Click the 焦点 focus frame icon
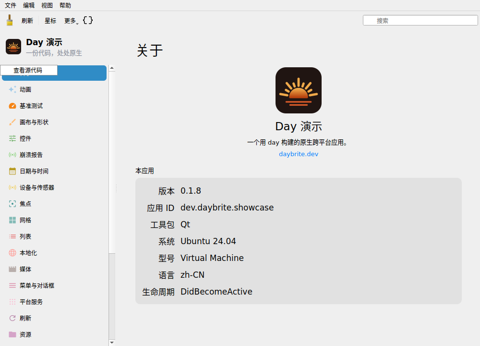Image resolution: width=480 pixels, height=346 pixels. (12, 204)
